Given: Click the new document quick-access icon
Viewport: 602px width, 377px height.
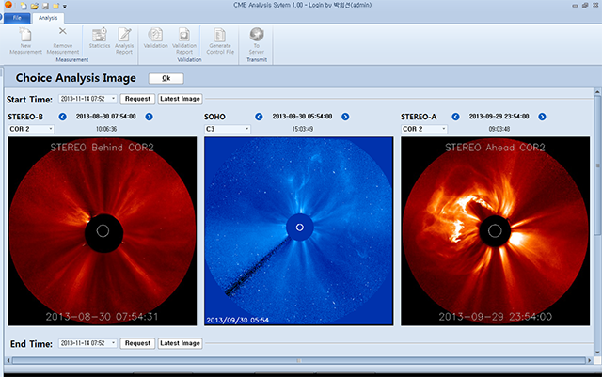Looking at the screenshot, I should point(24,6).
